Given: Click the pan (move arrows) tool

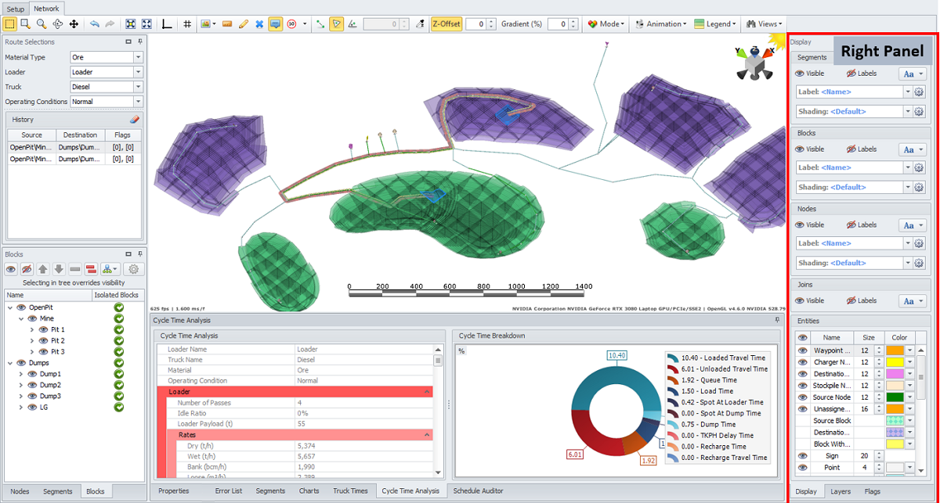Looking at the screenshot, I should [x=74, y=24].
